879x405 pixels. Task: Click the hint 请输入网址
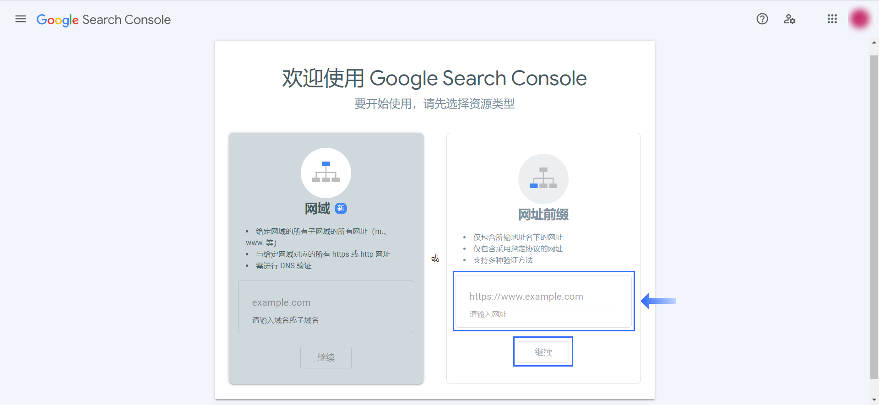tap(488, 314)
